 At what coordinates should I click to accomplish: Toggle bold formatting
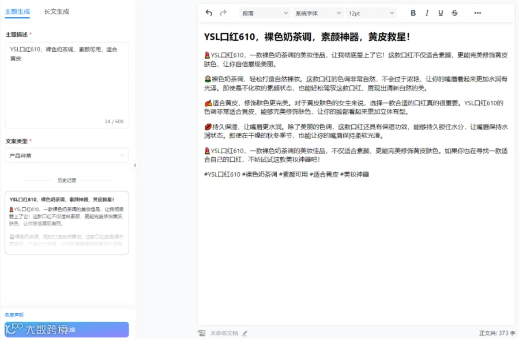413,13
